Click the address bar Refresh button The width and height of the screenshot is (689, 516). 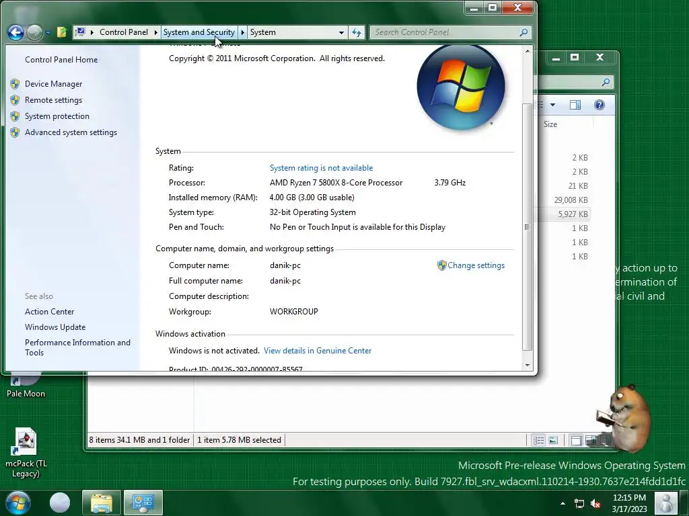[357, 32]
